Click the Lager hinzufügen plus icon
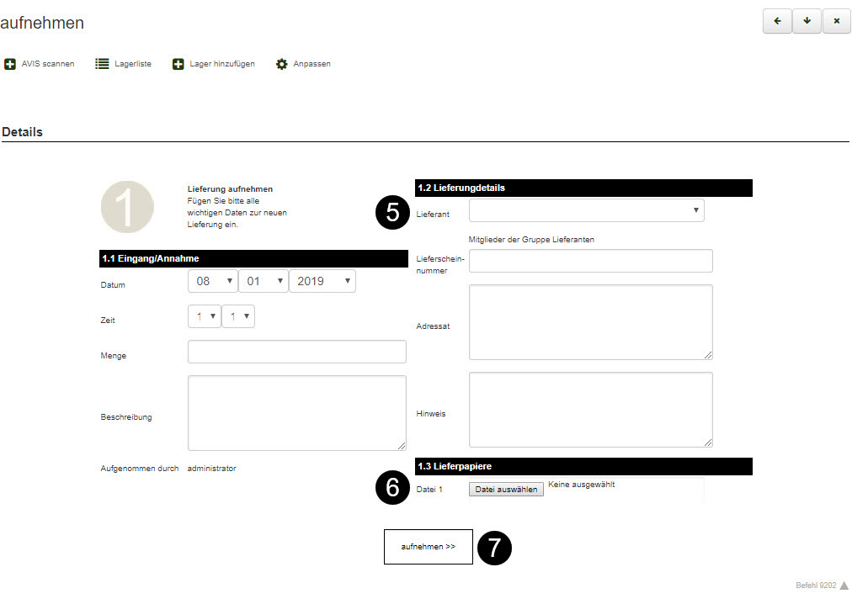The image size is (852, 599). [x=178, y=64]
